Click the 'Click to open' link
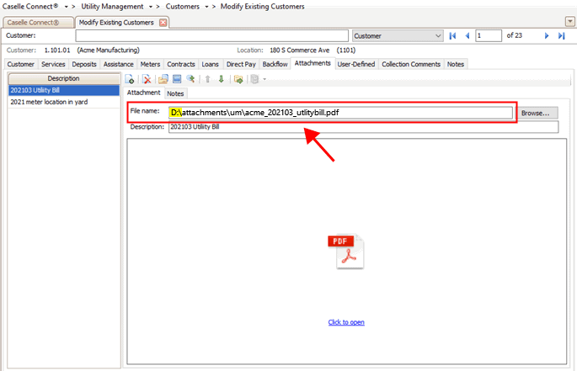The width and height of the screenshot is (577, 371). tap(346, 322)
